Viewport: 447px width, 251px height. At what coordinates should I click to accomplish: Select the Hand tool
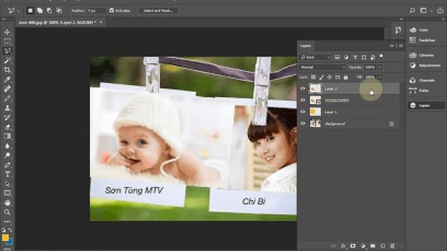[8, 203]
